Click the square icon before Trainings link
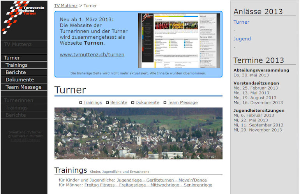This screenshot has width=300, height=194. (81, 102)
